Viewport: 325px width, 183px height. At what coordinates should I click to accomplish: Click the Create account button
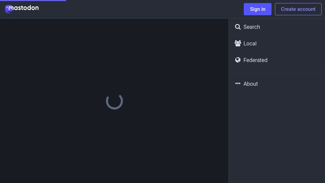pyautogui.click(x=298, y=9)
